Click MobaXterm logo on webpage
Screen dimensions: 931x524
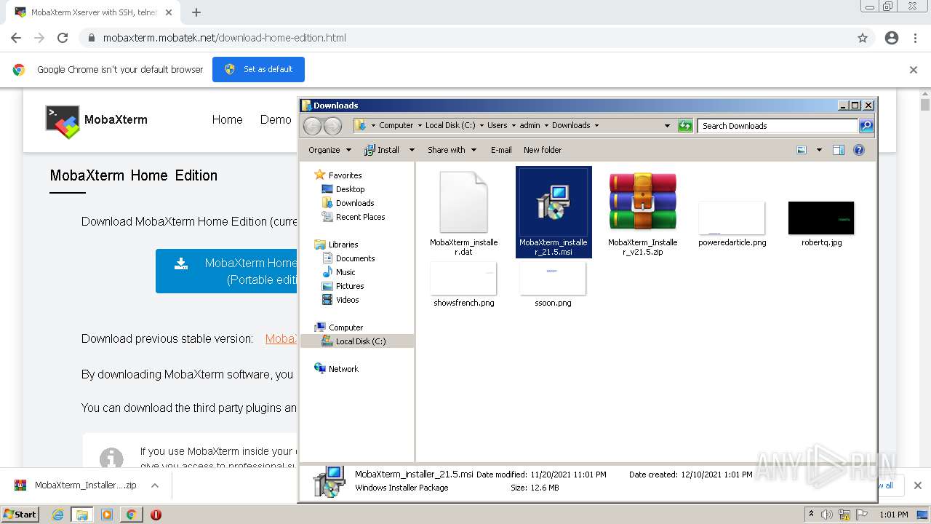(97, 121)
